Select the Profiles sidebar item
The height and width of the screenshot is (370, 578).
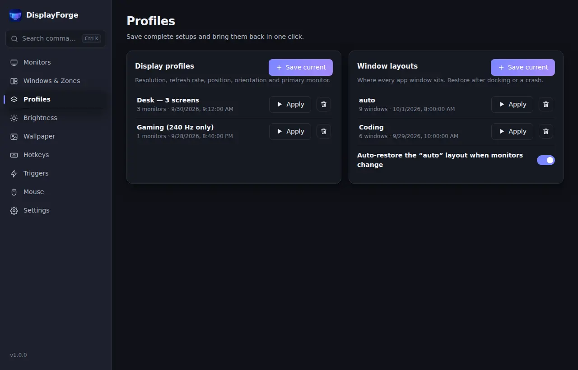[x=56, y=99]
